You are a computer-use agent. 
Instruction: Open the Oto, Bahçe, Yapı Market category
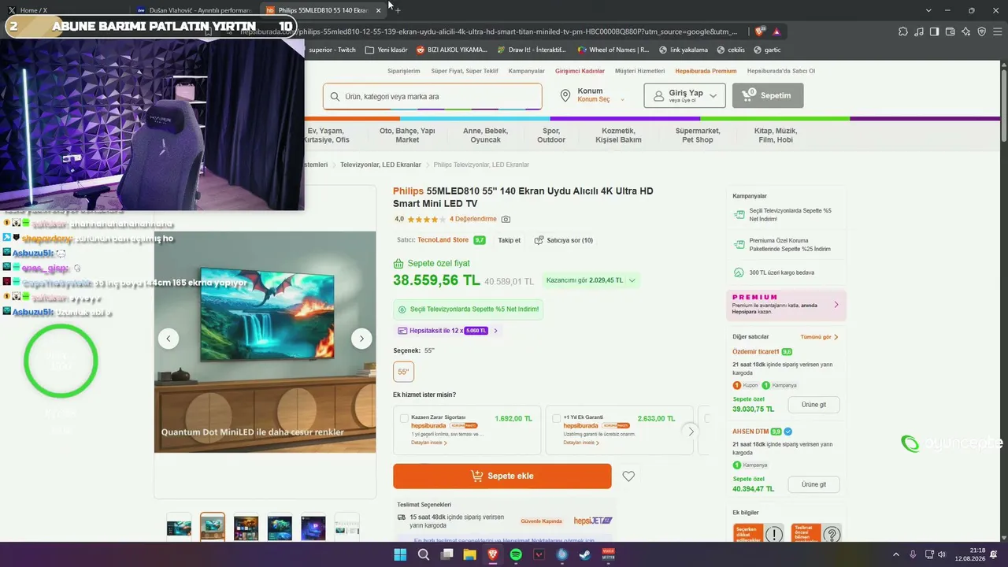coord(407,135)
